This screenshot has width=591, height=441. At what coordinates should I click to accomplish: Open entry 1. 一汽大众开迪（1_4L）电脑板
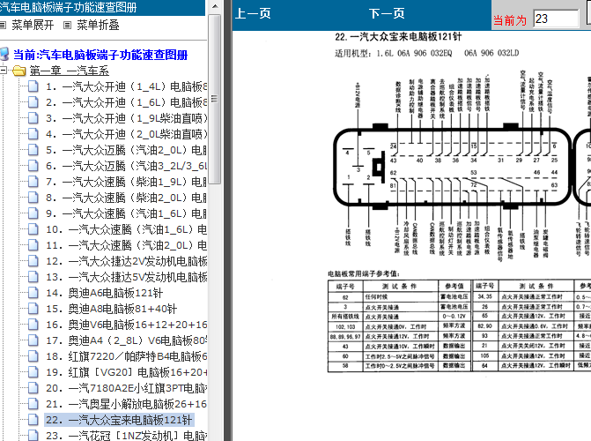click(126, 86)
